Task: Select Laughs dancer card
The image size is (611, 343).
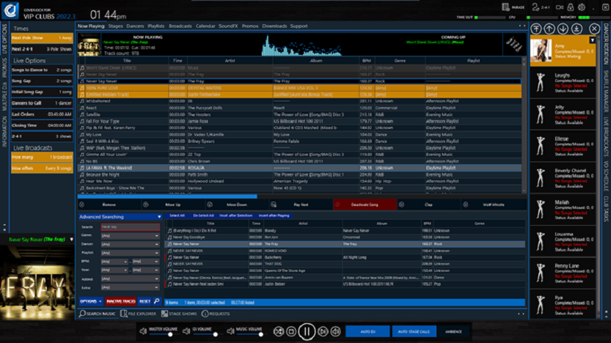Action: coord(563,83)
